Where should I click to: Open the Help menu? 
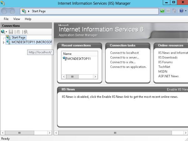tap(28, 19)
